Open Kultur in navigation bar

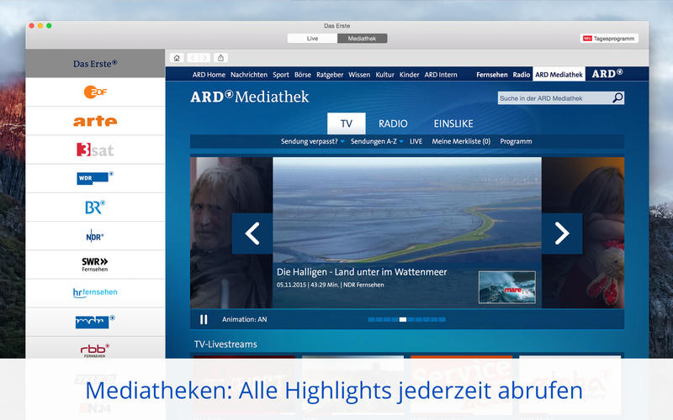[384, 75]
